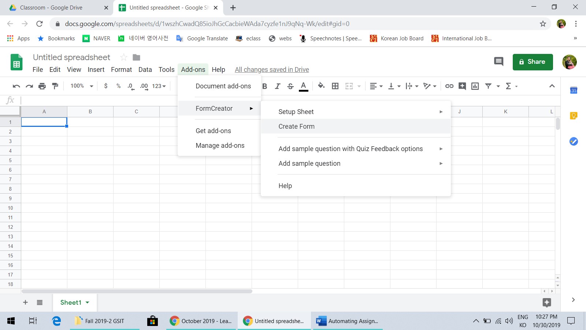Image resolution: width=586 pixels, height=330 pixels.
Task: Choose Get add-ons menu entry
Action: click(x=213, y=131)
